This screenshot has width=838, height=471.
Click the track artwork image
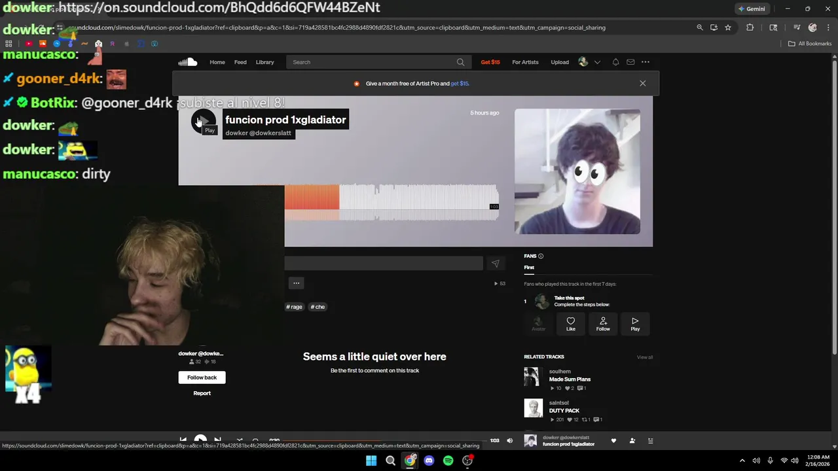[577, 171]
